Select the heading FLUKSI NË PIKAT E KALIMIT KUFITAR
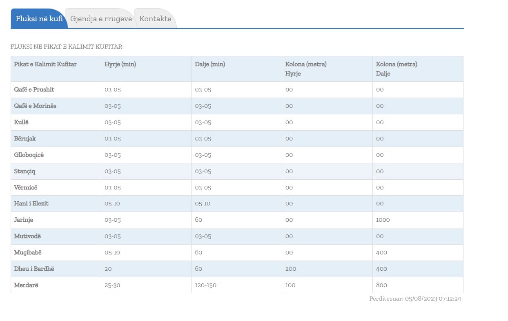The width and height of the screenshot is (508, 321). tap(66, 47)
